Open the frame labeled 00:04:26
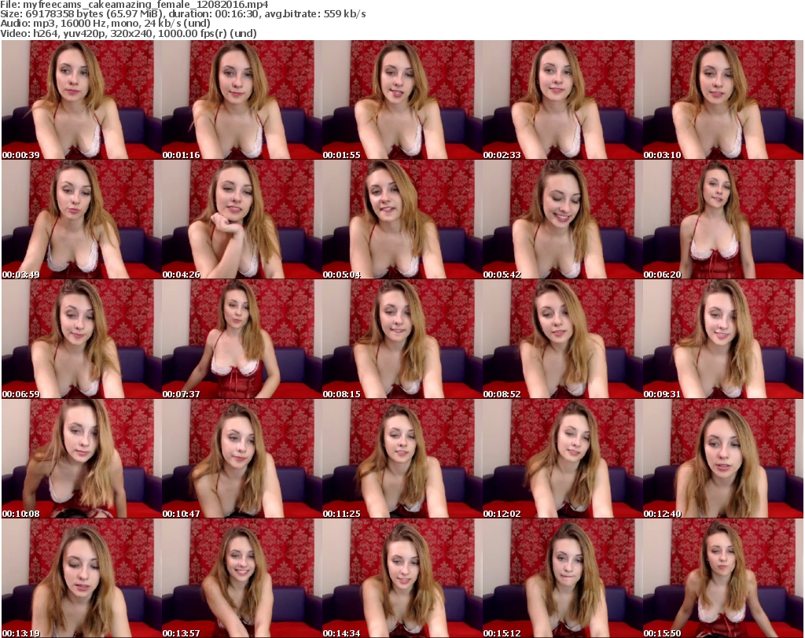 click(x=242, y=219)
